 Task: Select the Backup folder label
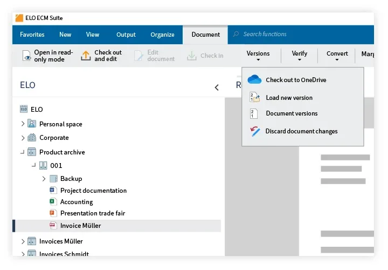[71, 179]
